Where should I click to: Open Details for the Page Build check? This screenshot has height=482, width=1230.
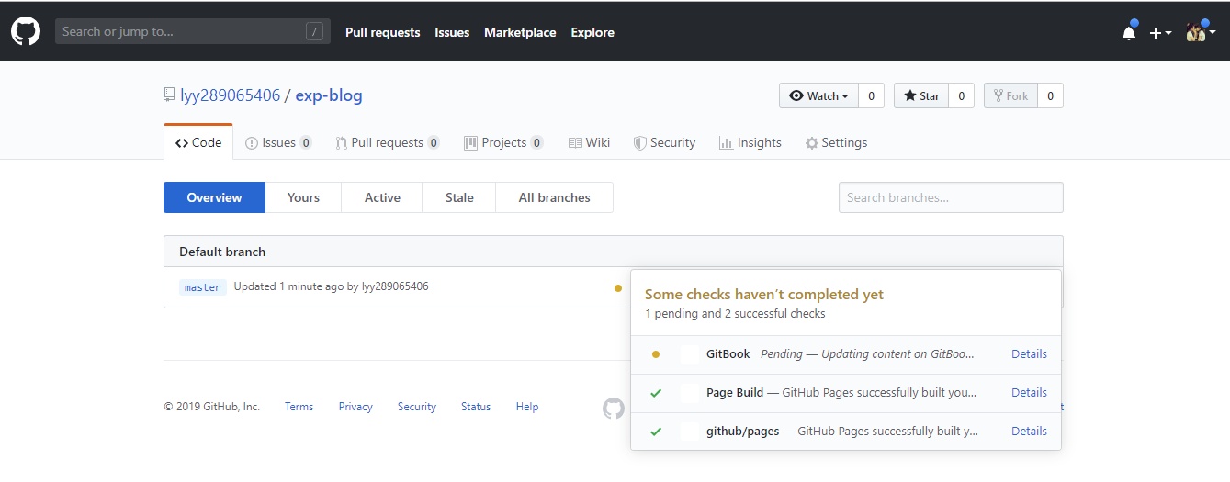(x=1029, y=392)
